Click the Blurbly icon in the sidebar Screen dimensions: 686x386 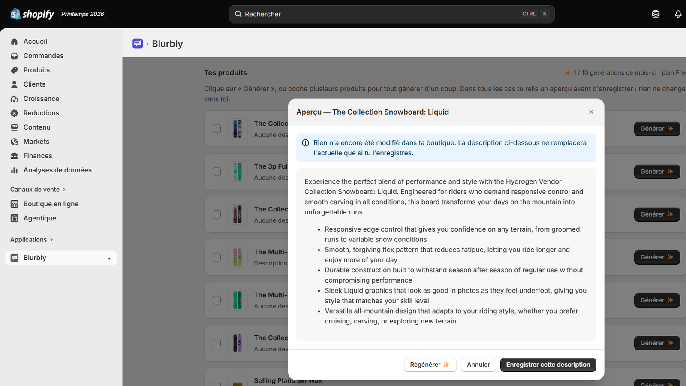15,258
